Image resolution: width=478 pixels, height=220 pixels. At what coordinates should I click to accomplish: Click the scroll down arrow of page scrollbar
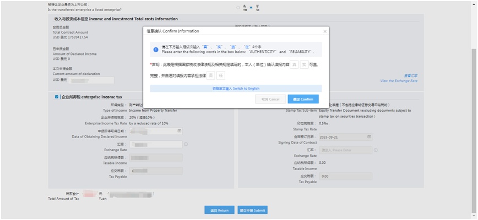tap(474, 217)
